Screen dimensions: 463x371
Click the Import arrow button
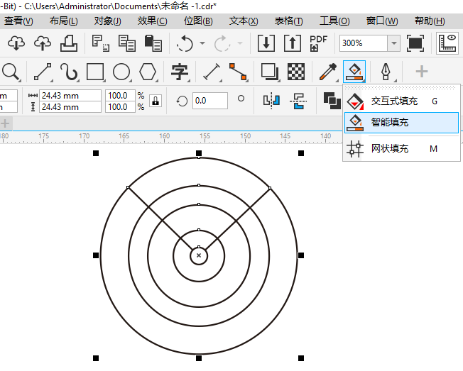(x=266, y=43)
